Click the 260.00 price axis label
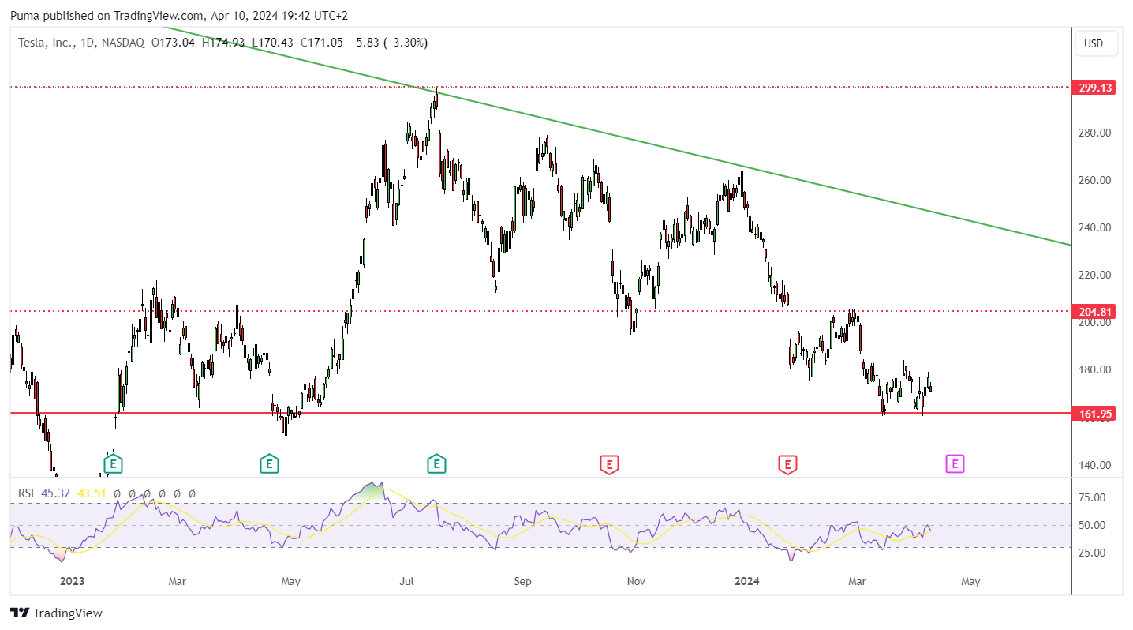The image size is (1133, 630). coord(1095,180)
